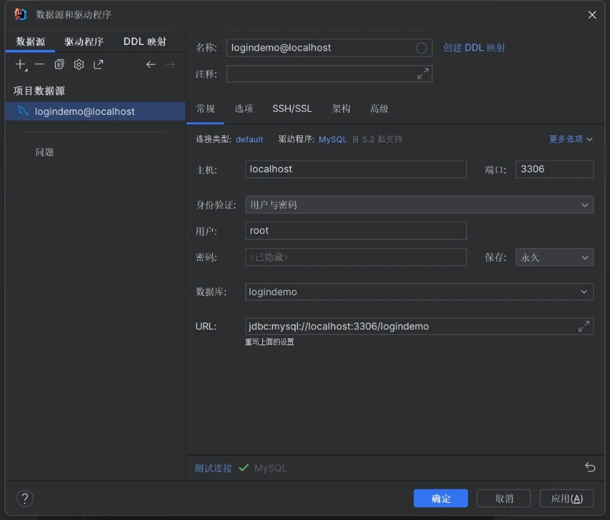
Task: Open the 身份验证 authentication dropdown
Action: pos(419,205)
